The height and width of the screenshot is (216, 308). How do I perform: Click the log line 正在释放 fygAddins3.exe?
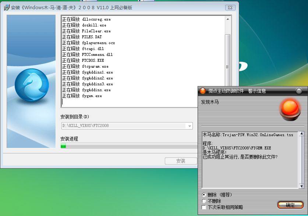coord(88,84)
